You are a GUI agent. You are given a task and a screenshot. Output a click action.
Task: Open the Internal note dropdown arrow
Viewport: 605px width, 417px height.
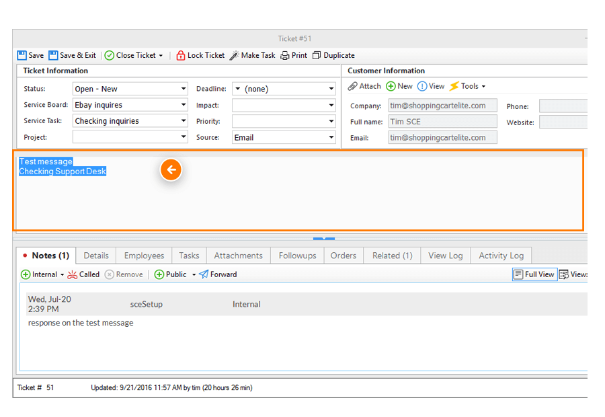62,275
